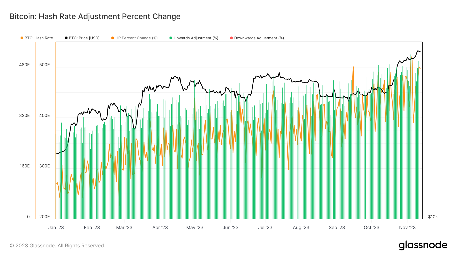
Task: Toggle the BTC: Hash Rate series label
Action: tap(39, 38)
